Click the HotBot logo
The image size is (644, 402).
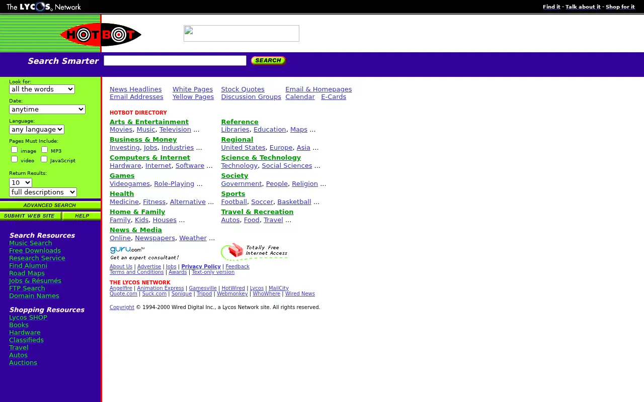click(x=101, y=34)
